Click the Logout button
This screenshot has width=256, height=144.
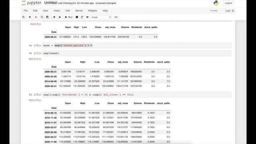pos(228,3)
